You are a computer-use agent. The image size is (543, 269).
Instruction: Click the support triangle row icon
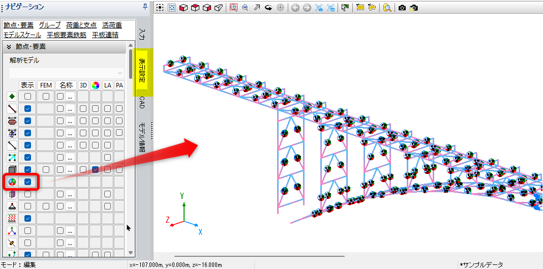pos(12,206)
